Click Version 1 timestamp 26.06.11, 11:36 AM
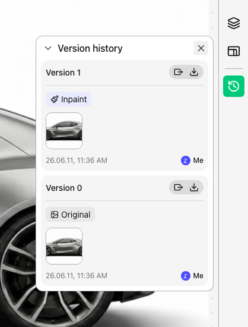The width and height of the screenshot is (248, 327). pos(77,161)
